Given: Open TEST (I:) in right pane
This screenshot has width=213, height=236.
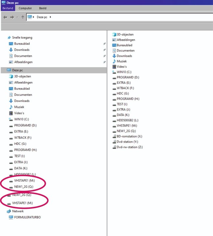Looking at the screenshot, I should tap(122, 104).
